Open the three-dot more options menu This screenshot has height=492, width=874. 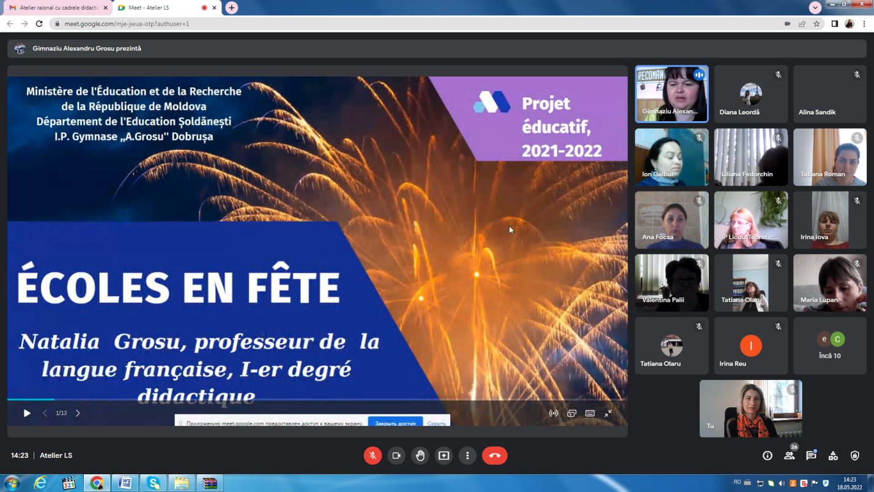(x=467, y=455)
